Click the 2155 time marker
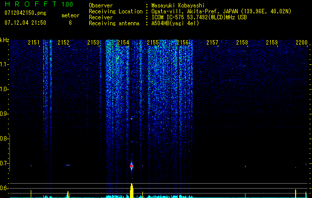 pos(153,43)
